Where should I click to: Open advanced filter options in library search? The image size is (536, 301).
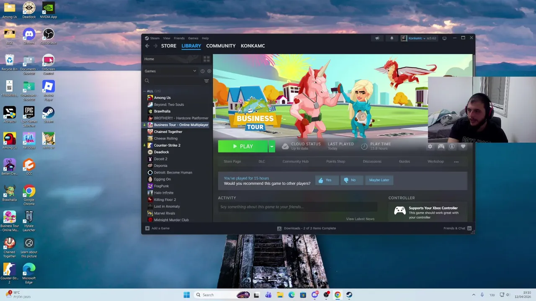(x=206, y=81)
